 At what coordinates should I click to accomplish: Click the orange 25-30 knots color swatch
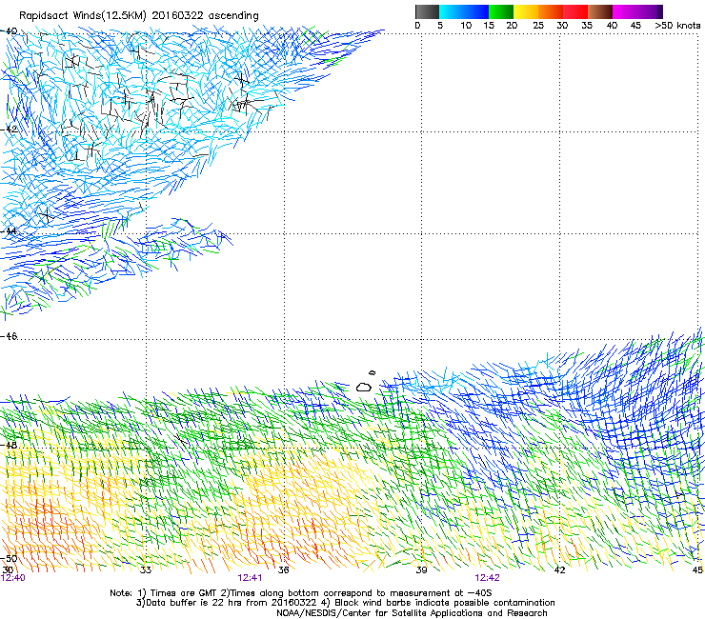point(551,11)
